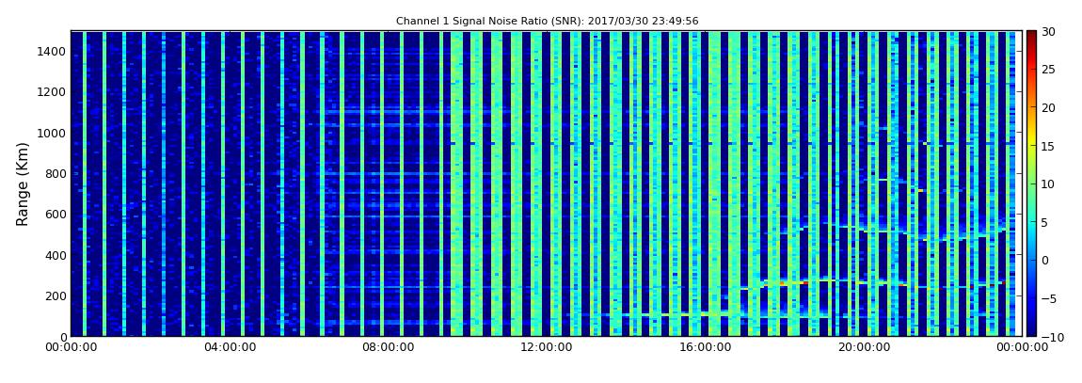Click the 04:00:00 time axis label
The height and width of the screenshot is (383, 1082).
(x=230, y=348)
